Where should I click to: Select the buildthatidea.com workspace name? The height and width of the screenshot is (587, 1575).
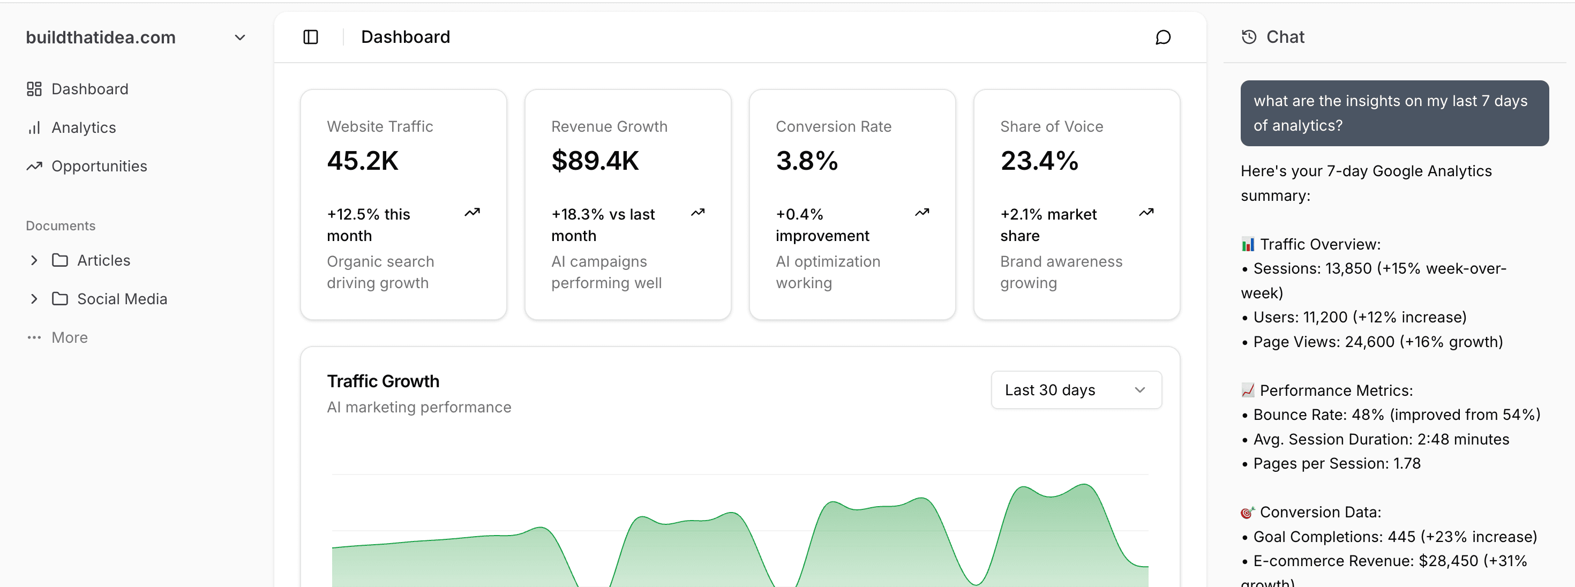(101, 38)
